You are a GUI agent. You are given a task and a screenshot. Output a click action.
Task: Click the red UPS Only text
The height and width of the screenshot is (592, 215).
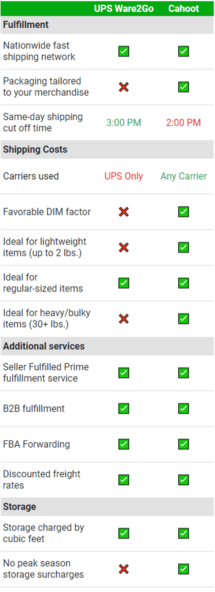[124, 176]
